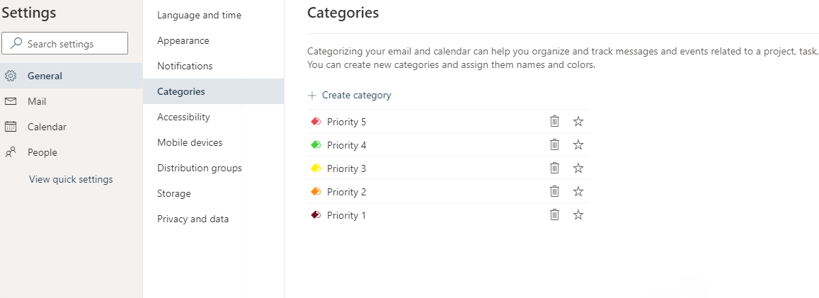
Task: Toggle favorite star for Priority 1
Action: [x=578, y=214]
